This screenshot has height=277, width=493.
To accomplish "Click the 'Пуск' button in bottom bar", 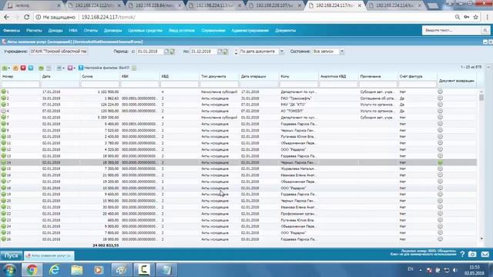I will click(12, 255).
